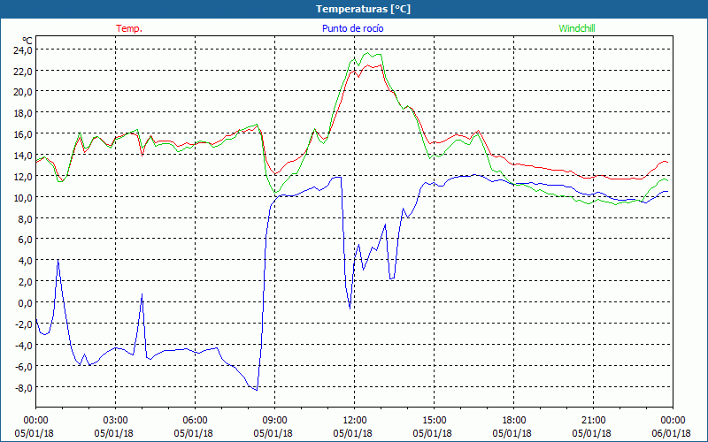Click the -2,0 y-axis value
Viewport: 708px width, 442px height.
point(24,324)
